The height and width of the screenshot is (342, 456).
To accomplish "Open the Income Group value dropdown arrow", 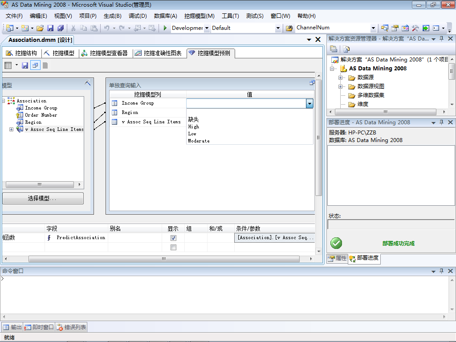I will click(309, 103).
